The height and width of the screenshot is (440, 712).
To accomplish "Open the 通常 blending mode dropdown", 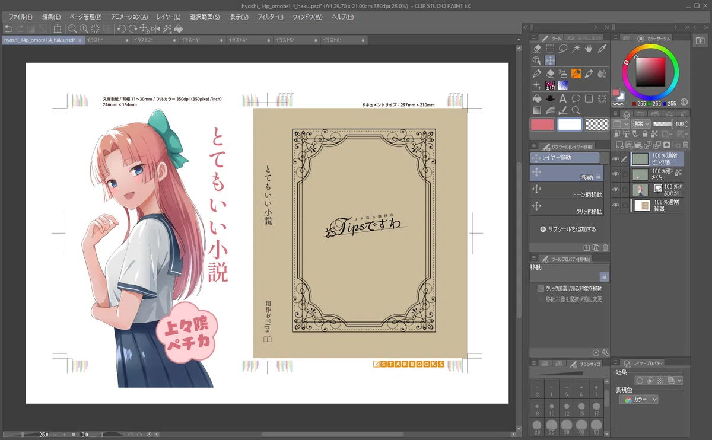I will 641,124.
